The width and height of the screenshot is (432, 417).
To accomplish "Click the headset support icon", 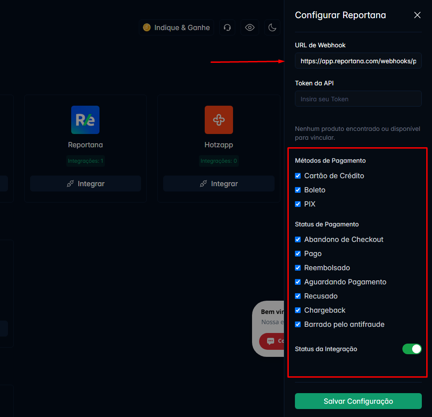I will click(227, 27).
